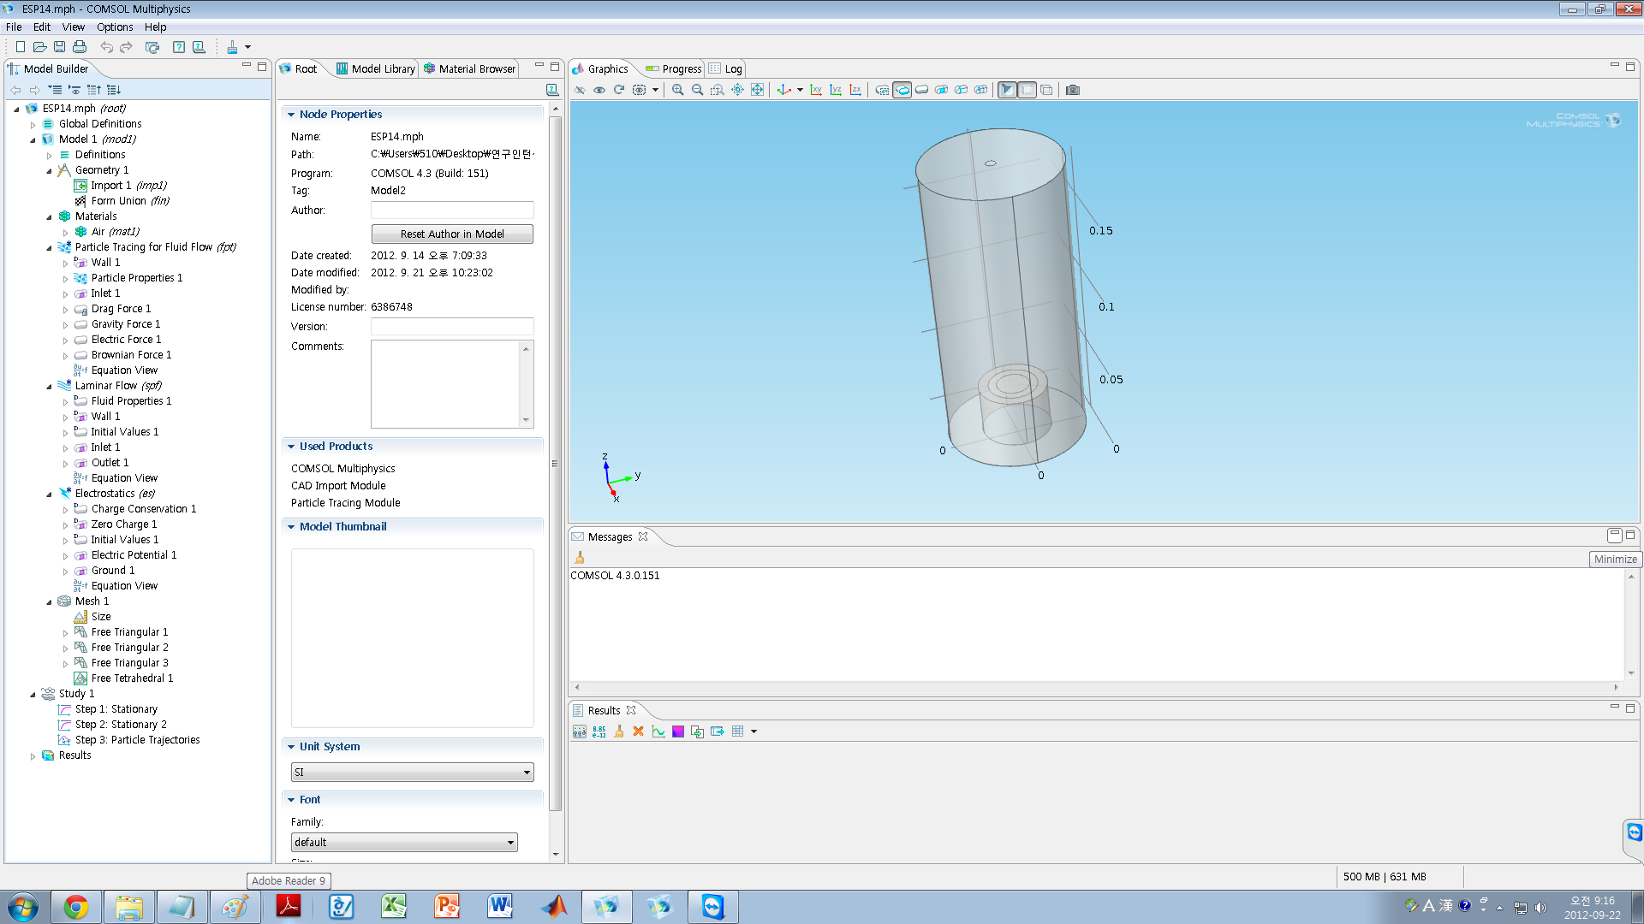
Task: Switch to the YZ view
Action: [836, 90]
